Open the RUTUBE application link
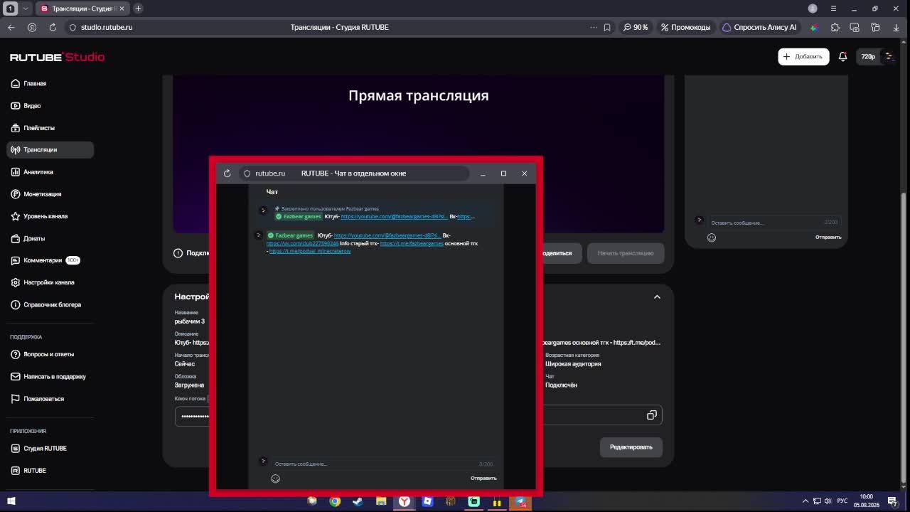 click(28, 471)
